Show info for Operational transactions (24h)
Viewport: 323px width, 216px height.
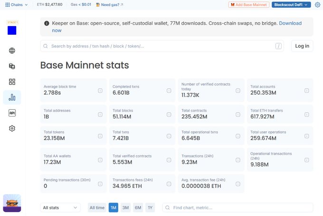(307, 160)
